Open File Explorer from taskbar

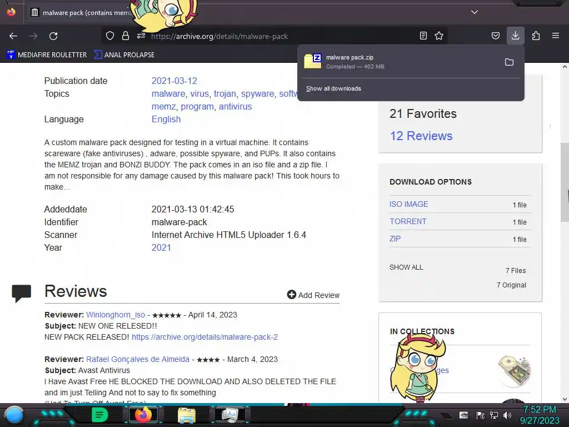[187, 415]
